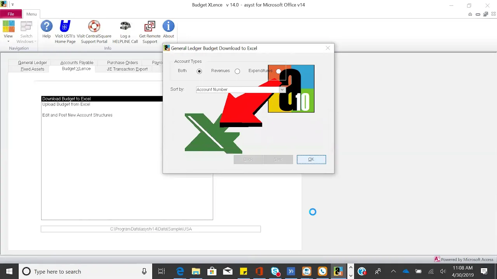This screenshot has height=279, width=497.
Task: Open Sticky Notes on the taskbar
Action: tap(243, 271)
